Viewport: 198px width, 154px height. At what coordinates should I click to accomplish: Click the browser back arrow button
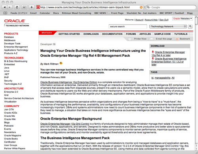pos(5,7)
